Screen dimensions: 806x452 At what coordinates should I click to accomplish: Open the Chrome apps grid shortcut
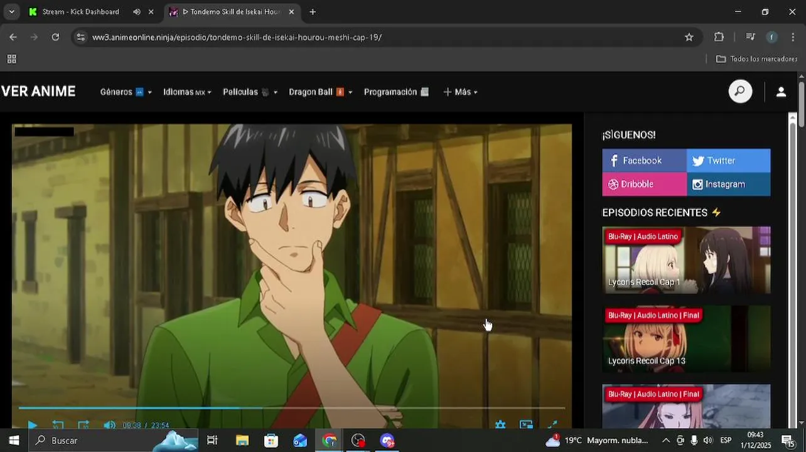point(11,59)
